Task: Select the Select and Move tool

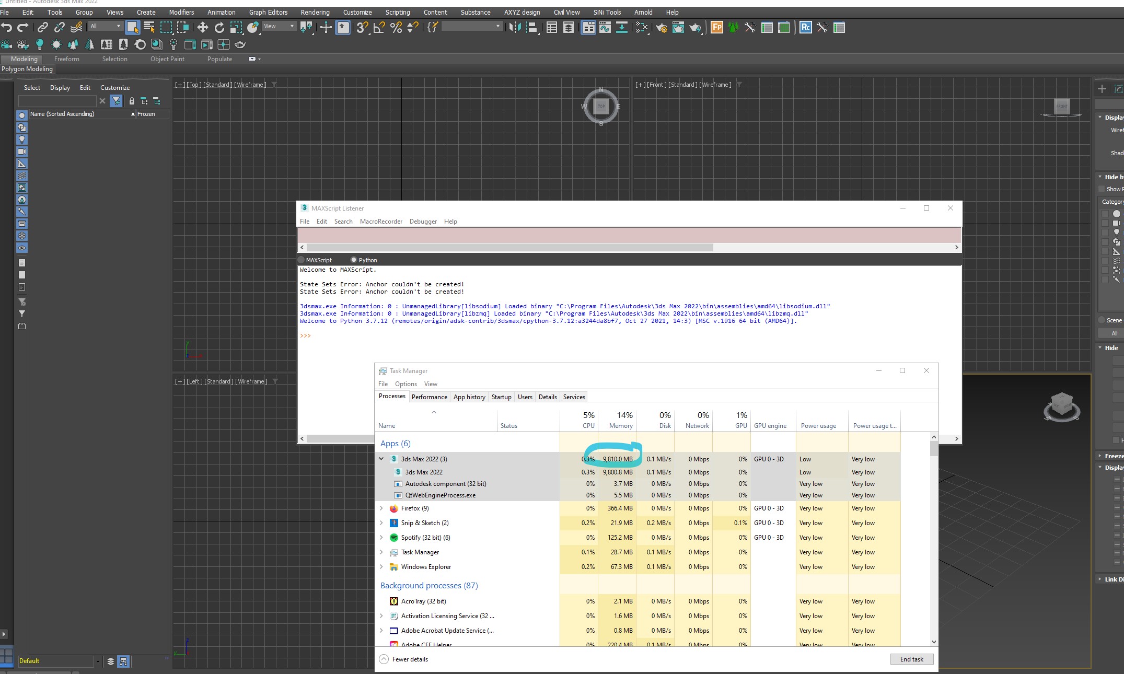Action: tap(203, 27)
